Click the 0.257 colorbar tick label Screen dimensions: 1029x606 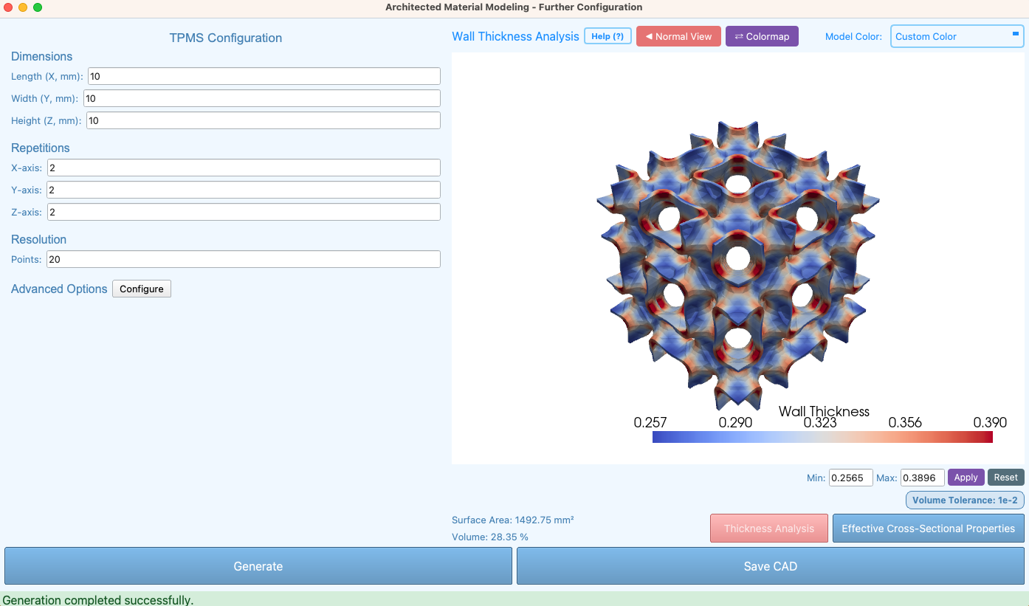tap(650, 422)
